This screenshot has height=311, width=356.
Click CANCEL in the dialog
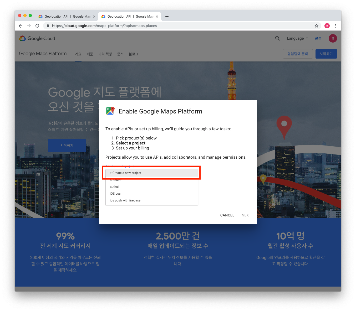[227, 215]
